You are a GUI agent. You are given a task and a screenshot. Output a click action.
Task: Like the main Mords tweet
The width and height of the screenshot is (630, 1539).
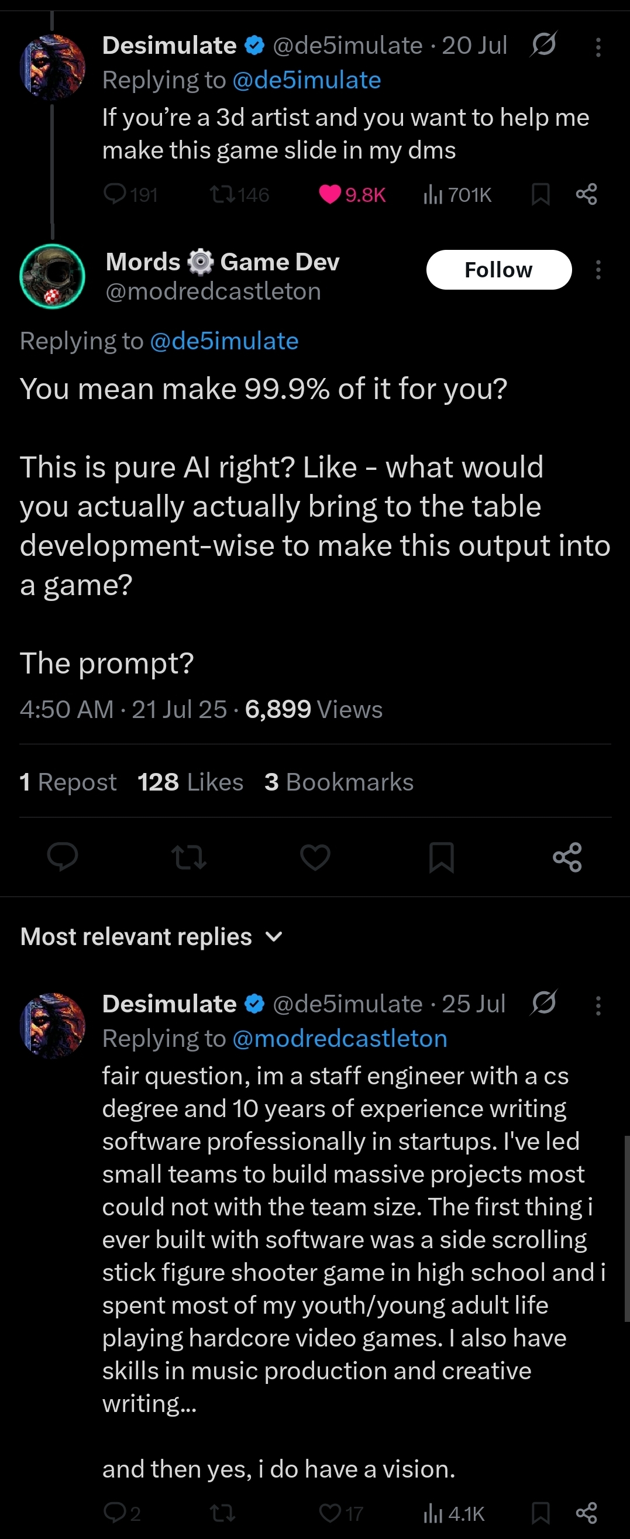315,857
